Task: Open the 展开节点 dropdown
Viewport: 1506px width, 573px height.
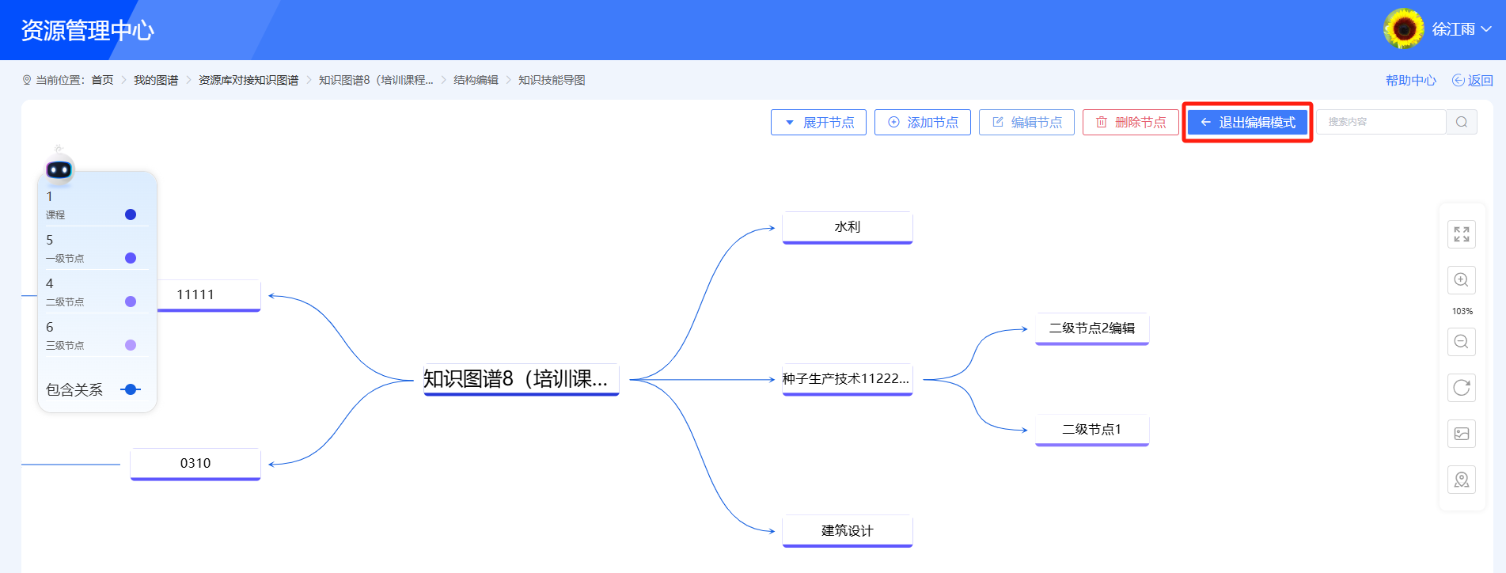Action: coord(818,123)
